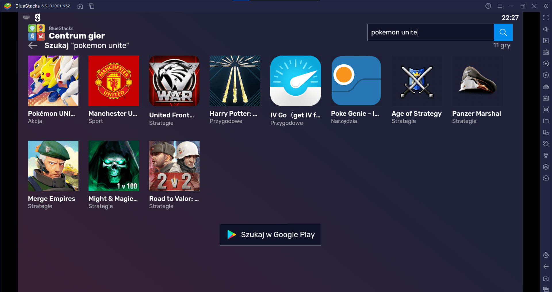
Task: Click the macro recorder play icon
Action: [x=546, y=63]
